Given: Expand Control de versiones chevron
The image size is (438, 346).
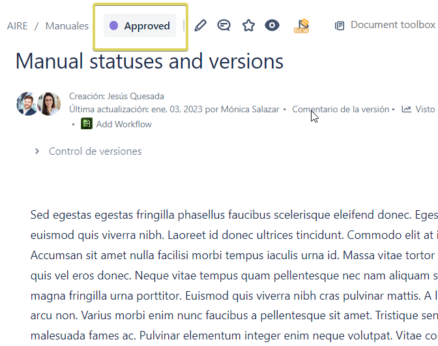Looking at the screenshot, I should [x=37, y=151].
